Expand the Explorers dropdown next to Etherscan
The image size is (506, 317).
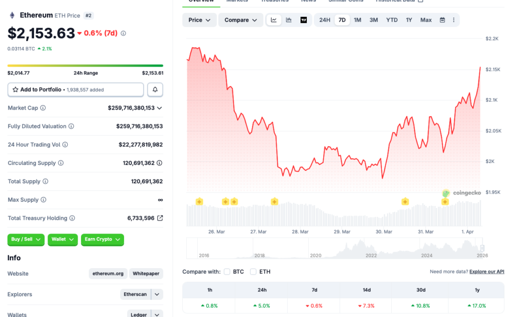(157, 294)
